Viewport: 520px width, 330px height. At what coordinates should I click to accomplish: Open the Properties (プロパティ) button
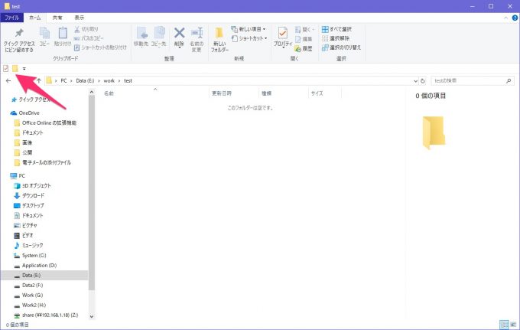pos(282,38)
